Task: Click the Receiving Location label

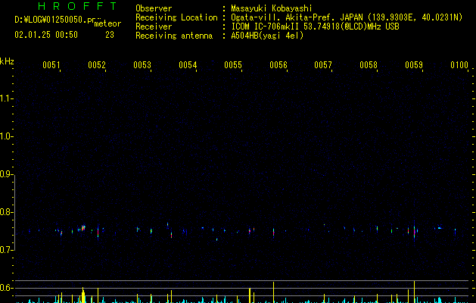Action: coord(176,17)
